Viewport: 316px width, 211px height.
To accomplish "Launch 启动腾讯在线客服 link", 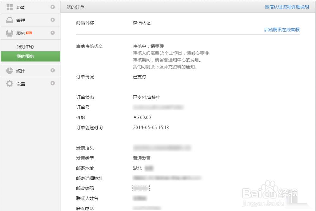I will [282, 30].
